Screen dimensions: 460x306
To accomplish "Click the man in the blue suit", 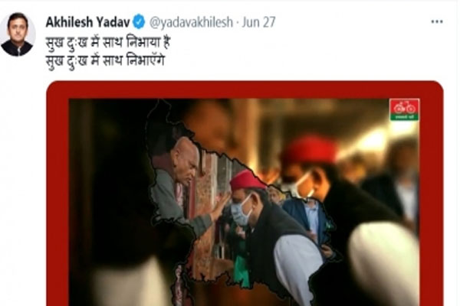I will point(307,216).
